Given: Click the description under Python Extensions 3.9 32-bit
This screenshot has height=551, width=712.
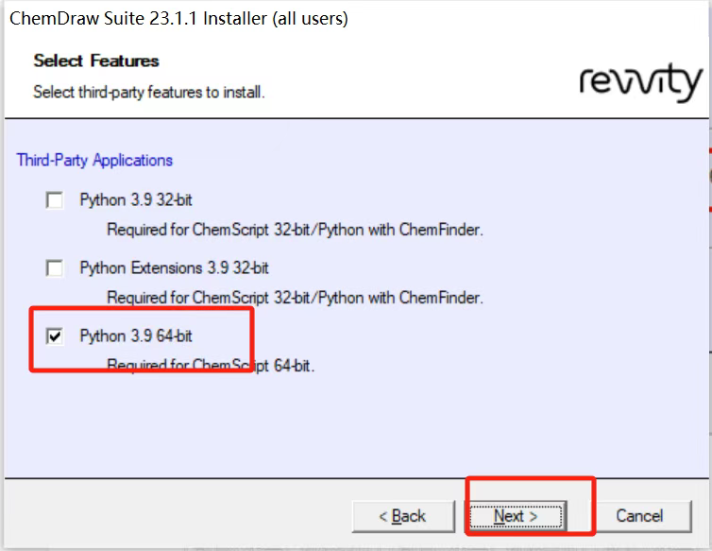Looking at the screenshot, I should (x=295, y=298).
